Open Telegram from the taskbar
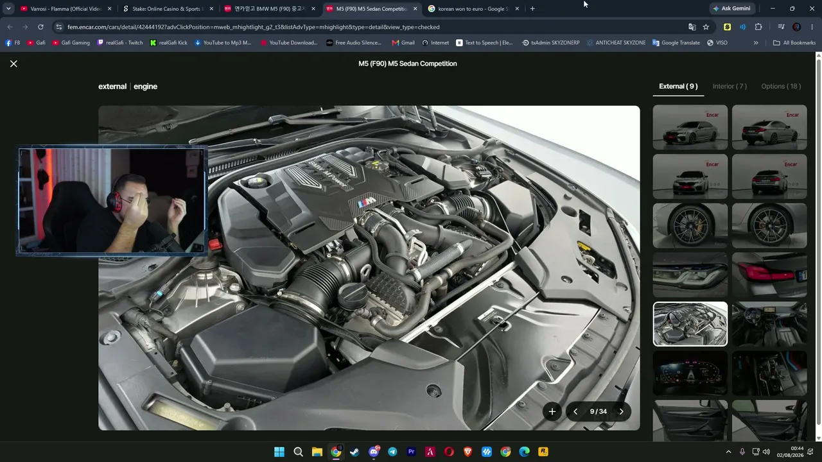 click(392, 452)
